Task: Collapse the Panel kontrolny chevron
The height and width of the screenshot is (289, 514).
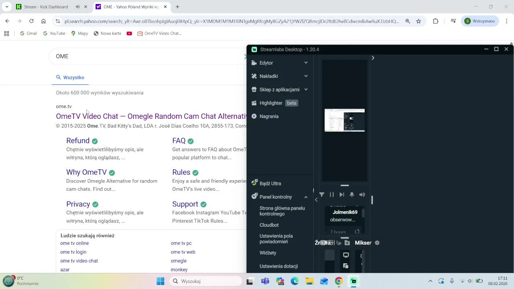Action: [x=306, y=197]
